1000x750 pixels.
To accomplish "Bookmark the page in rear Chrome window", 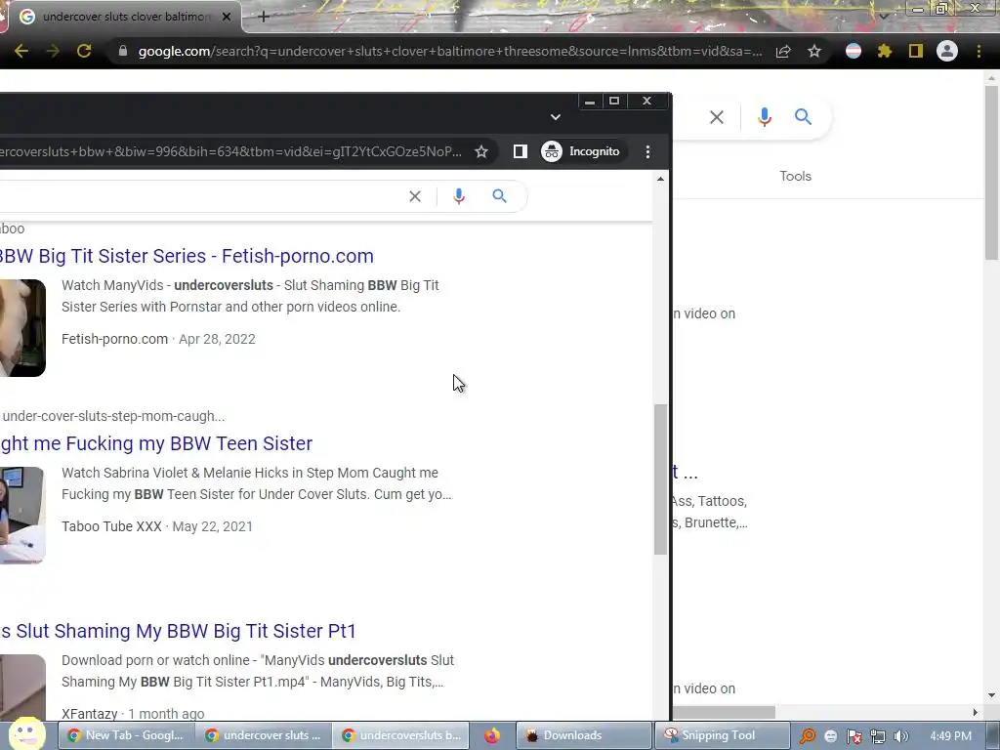I will 814,51.
